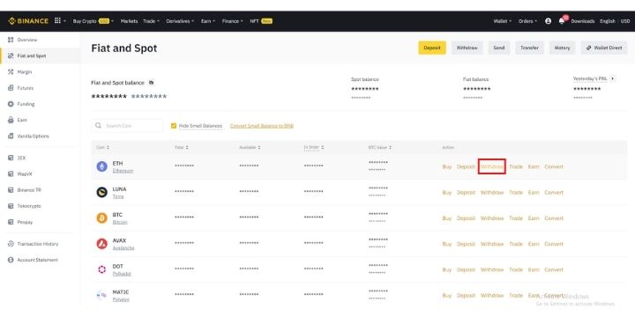Click the Send button
The image size is (635, 317).
[x=499, y=48]
